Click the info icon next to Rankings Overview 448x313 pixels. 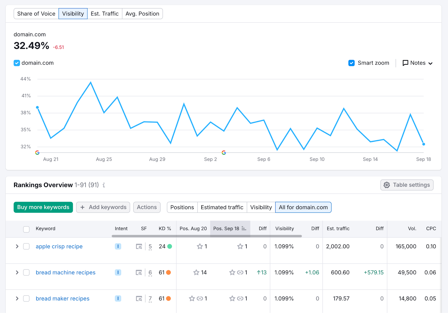[x=104, y=185]
